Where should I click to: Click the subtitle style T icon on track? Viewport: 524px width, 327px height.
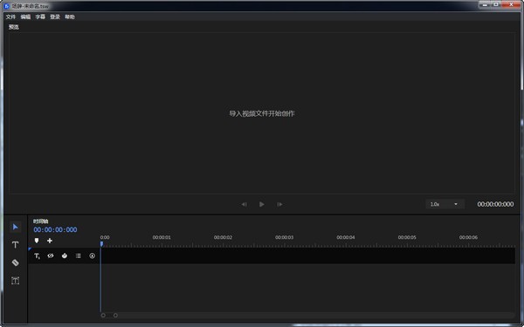[37, 255]
